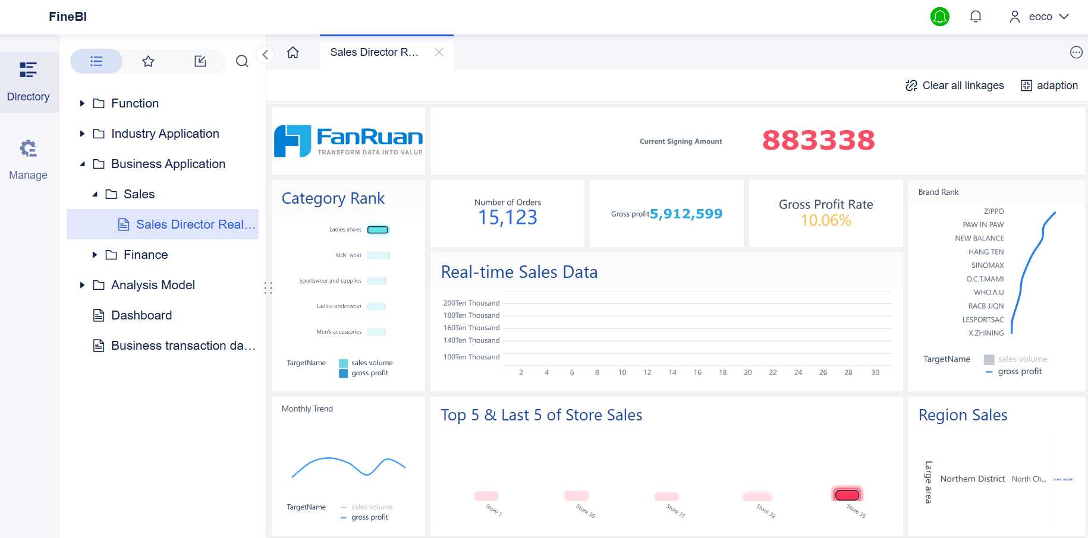Toggle gross profit legend in Monthly Trend
The width and height of the screenshot is (1088, 538).
[x=369, y=517]
